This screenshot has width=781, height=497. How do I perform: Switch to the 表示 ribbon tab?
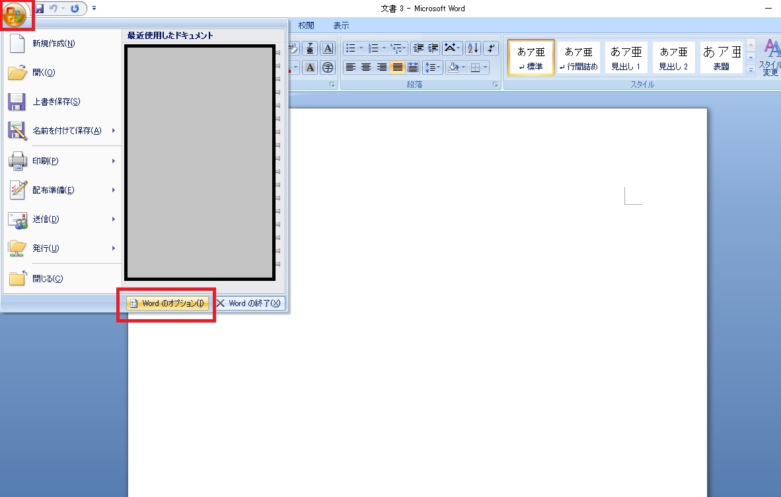pos(341,25)
